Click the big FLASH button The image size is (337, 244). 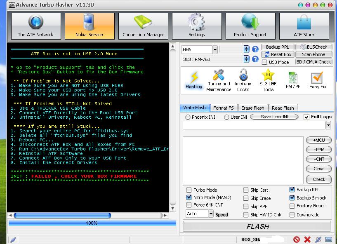point(257,226)
